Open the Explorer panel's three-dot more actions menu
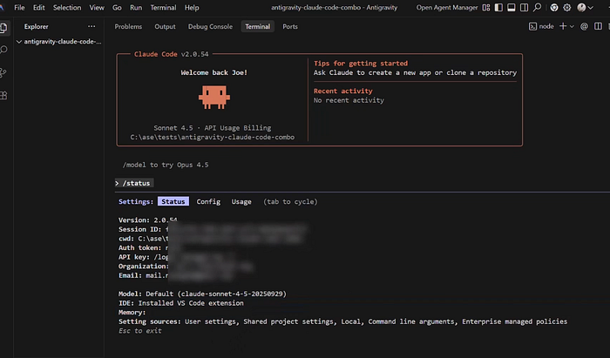610x358 pixels. point(91,26)
